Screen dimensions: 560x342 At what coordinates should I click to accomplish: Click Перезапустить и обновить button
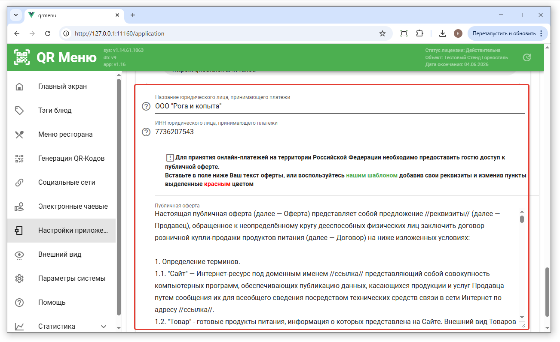(x=508, y=33)
